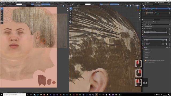
Task: Select the Fill tool in the image editor toolbar
Action: tap(2, 18)
